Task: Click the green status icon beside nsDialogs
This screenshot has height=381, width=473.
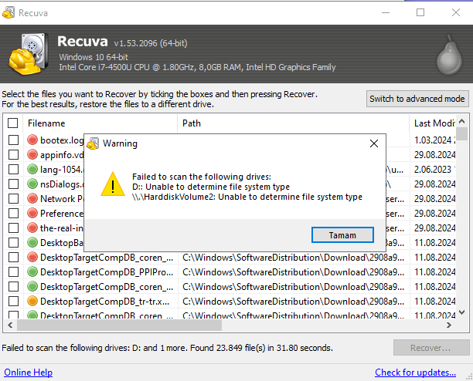Action: tap(32, 184)
